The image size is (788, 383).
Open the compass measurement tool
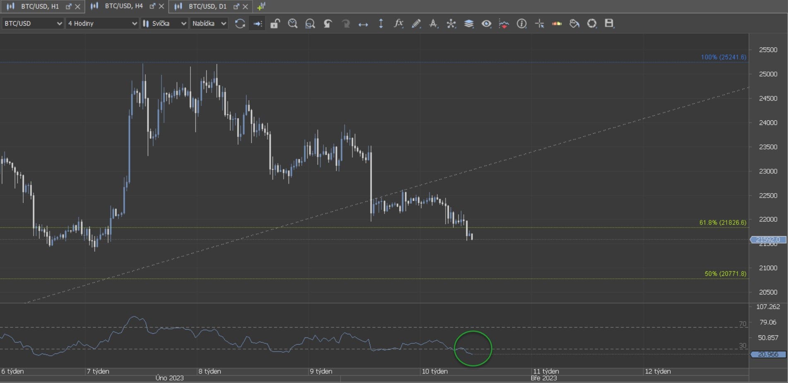(x=434, y=24)
